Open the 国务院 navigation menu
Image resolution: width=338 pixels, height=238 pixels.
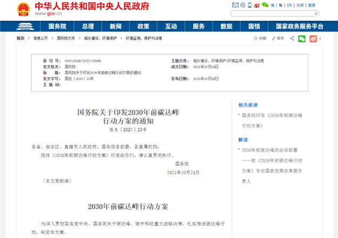click(57, 26)
